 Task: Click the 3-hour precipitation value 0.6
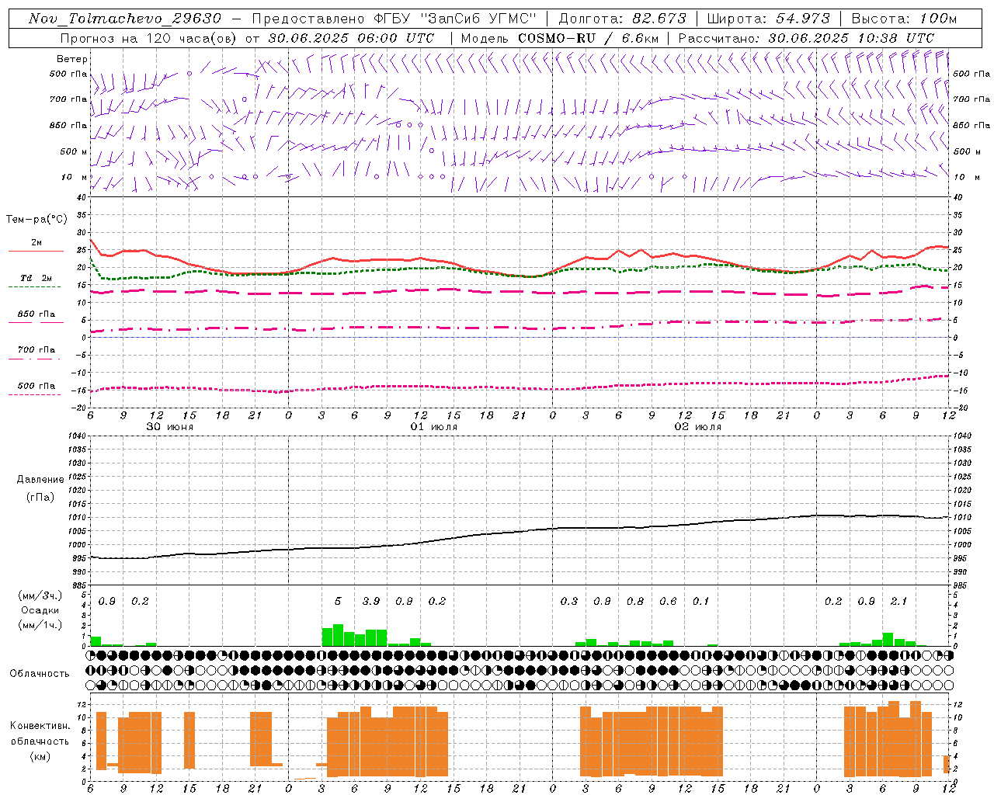click(x=668, y=601)
